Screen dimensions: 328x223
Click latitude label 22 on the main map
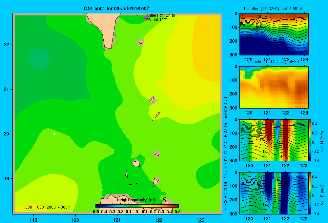point(7,45)
